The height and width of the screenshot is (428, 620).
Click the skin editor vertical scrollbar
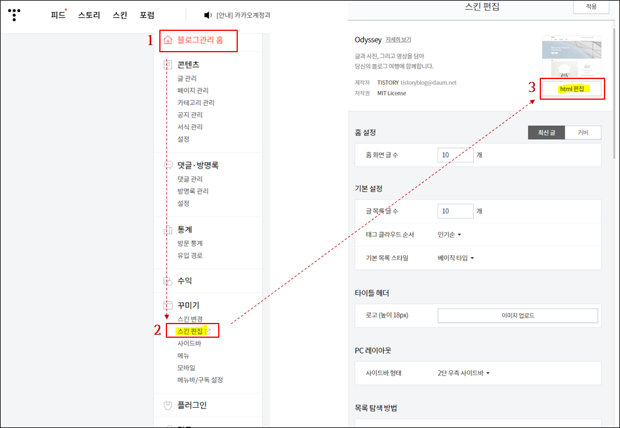614,95
